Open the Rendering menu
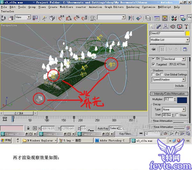This screenshot has height=170, width=192. pyautogui.click(x=133, y=7)
